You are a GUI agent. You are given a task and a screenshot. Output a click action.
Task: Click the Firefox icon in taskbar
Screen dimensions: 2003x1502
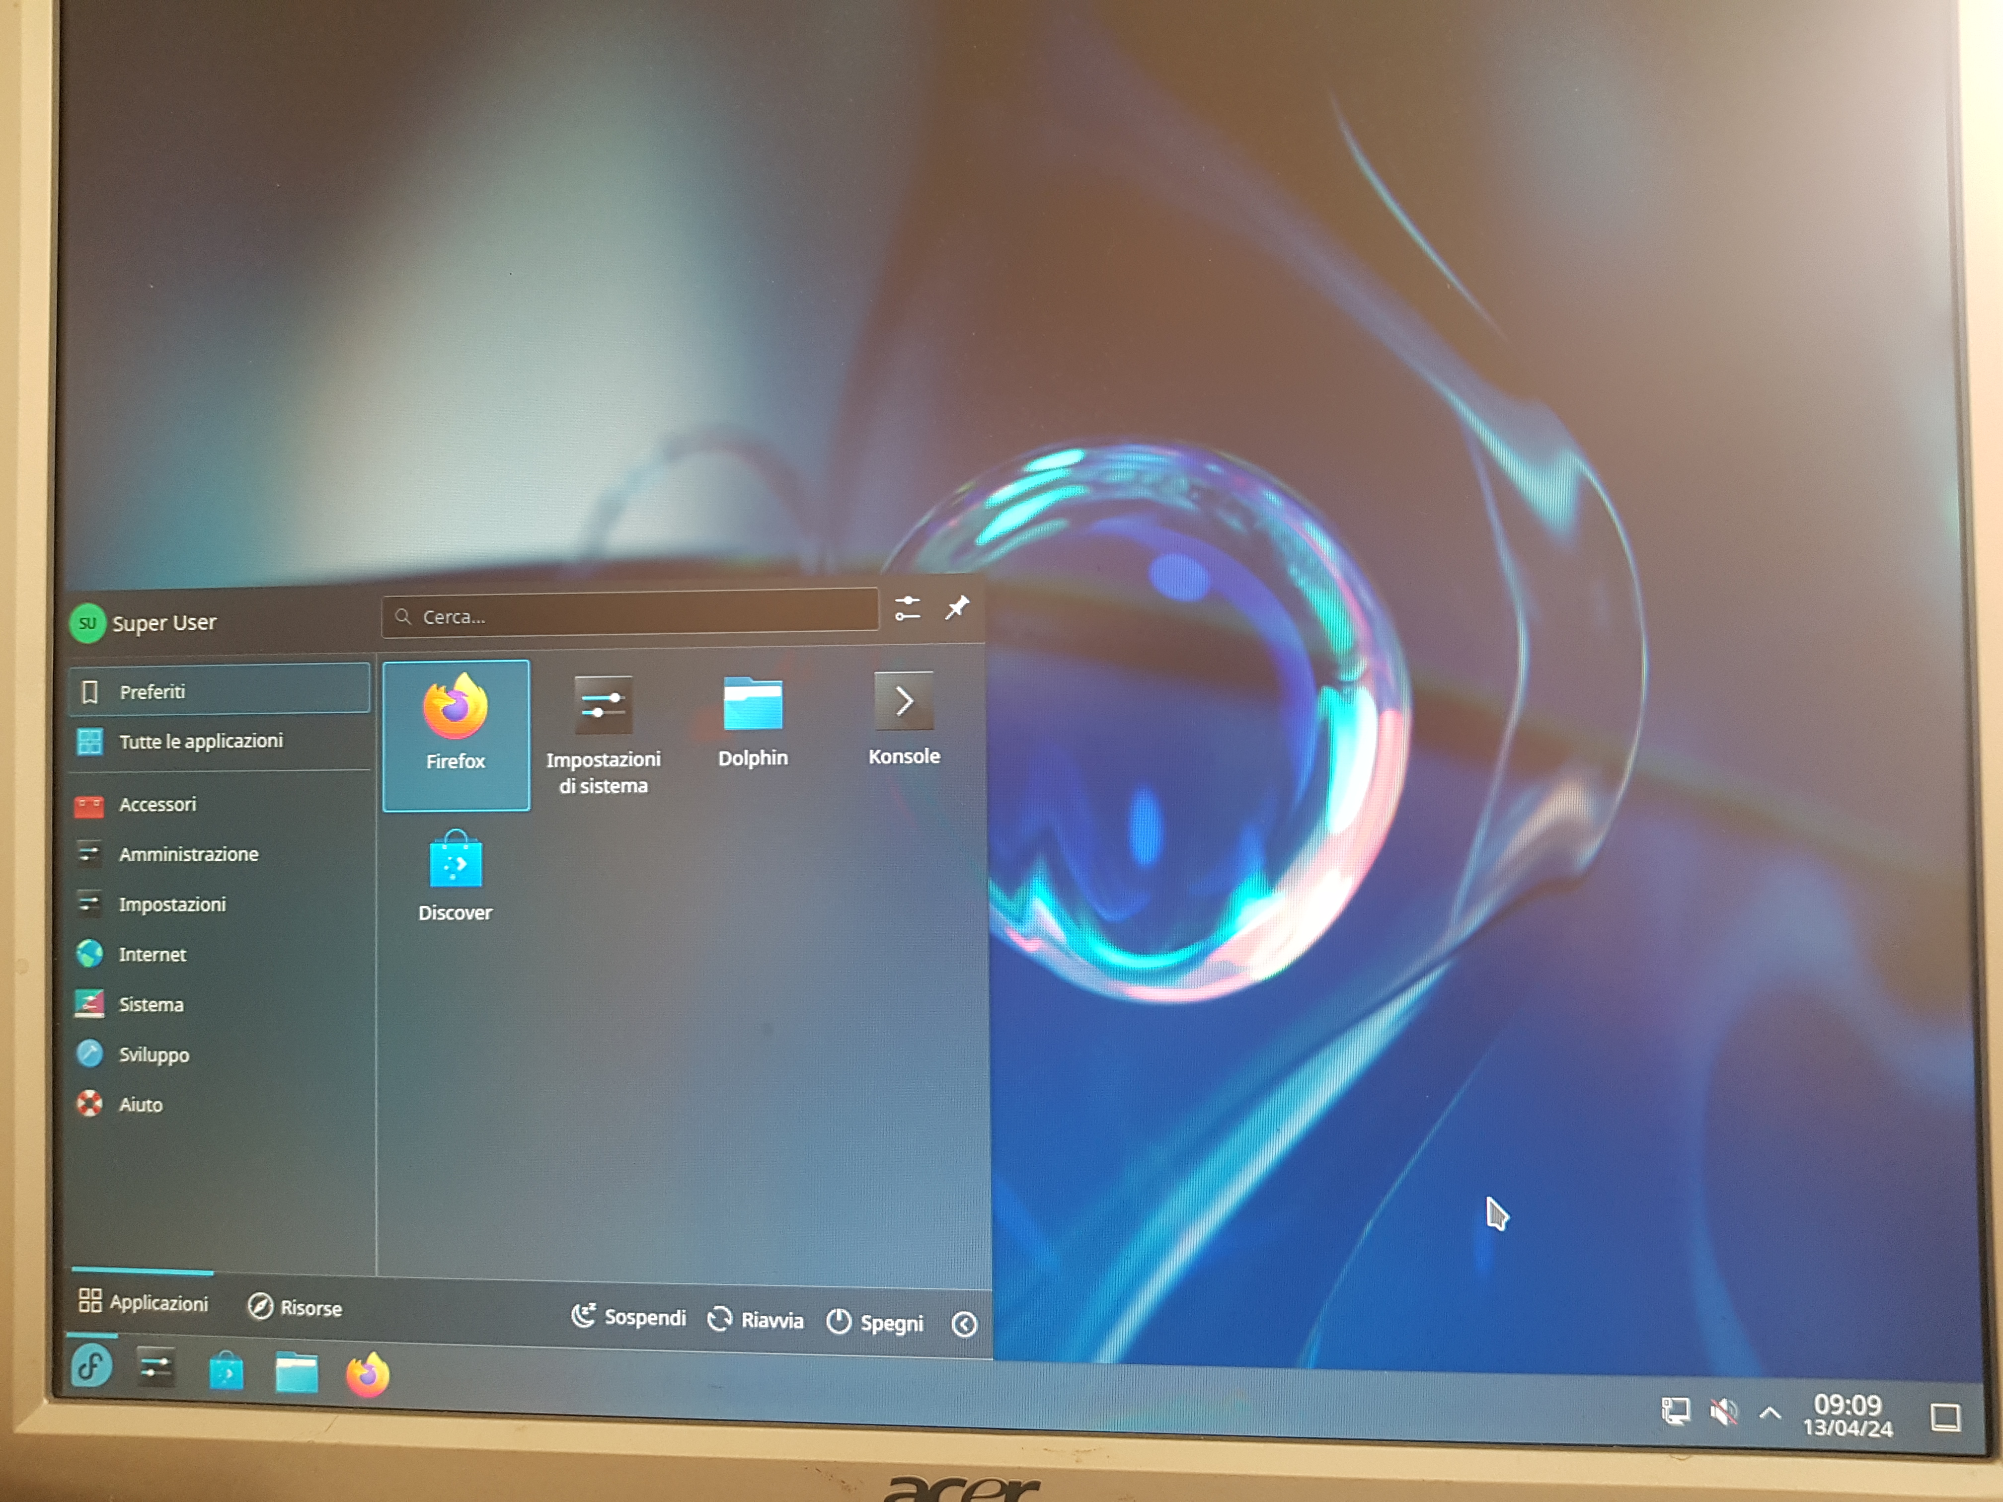click(x=368, y=1374)
